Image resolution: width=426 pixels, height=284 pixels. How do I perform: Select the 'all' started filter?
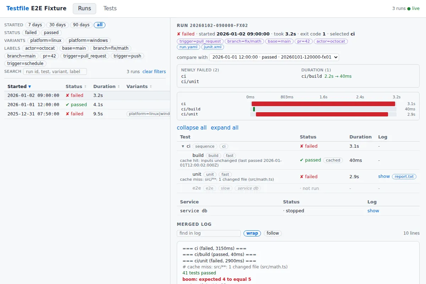(100, 25)
